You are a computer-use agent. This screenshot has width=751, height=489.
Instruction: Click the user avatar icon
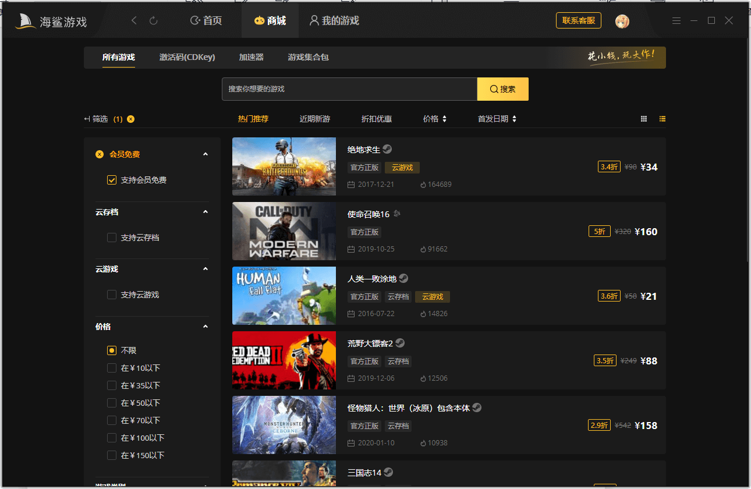622,20
